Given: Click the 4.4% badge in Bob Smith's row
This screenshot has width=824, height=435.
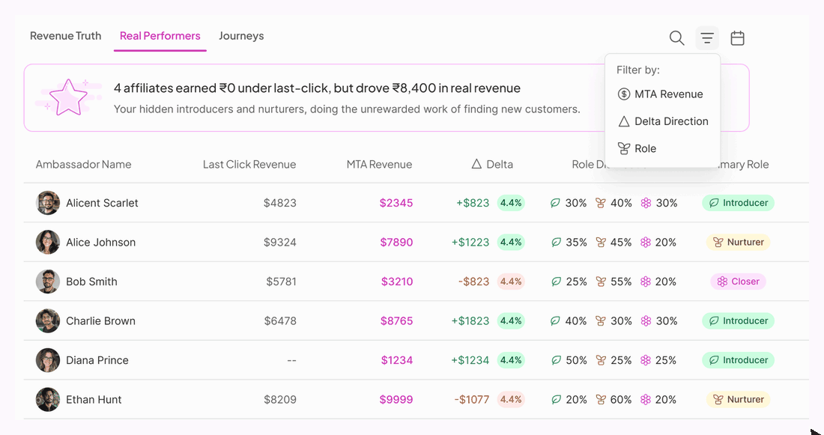Looking at the screenshot, I should point(511,282).
